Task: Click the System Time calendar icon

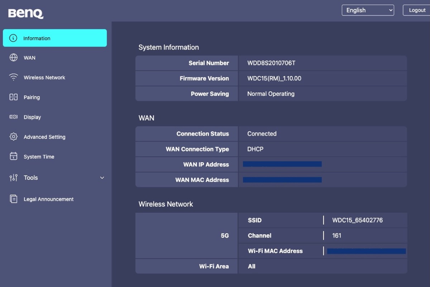Action: click(x=13, y=156)
